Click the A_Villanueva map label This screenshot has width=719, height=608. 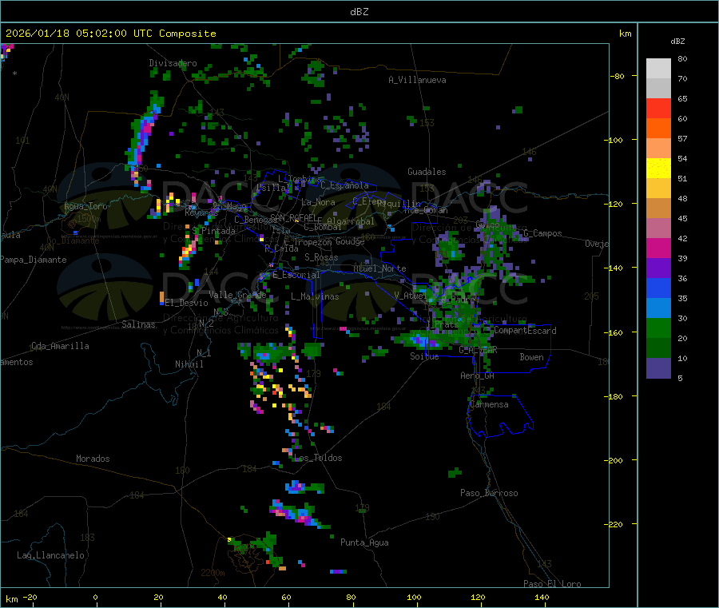pyautogui.click(x=417, y=80)
